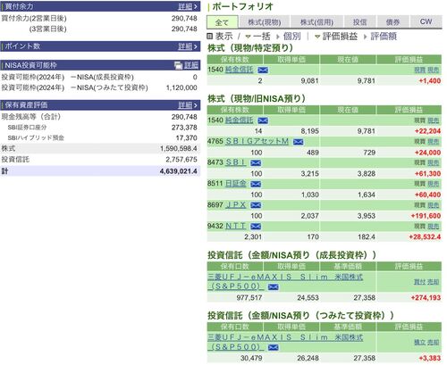The width and height of the screenshot is (447, 365).
Task: Click the square 表示 icon above the portfolio
Action: [x=210, y=37]
